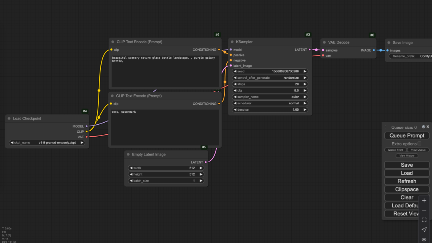The height and width of the screenshot is (243, 432).
Task: Collapse the VAE Decode node dot
Action: coord(324,42)
